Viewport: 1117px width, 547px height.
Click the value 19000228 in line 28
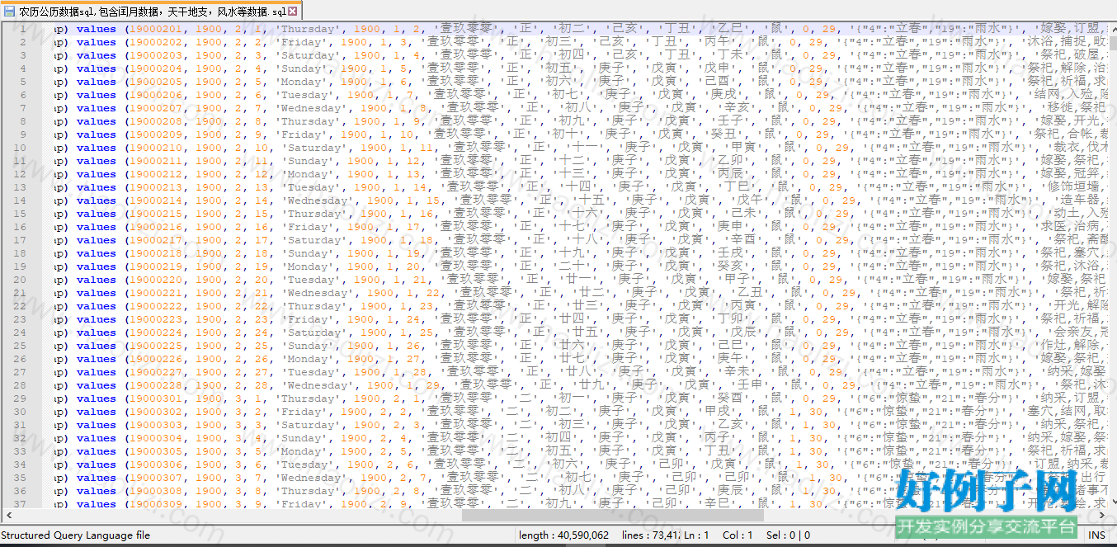[158, 385]
